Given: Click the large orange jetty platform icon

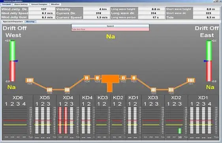Looking at the screenshot, I should click(111, 83).
